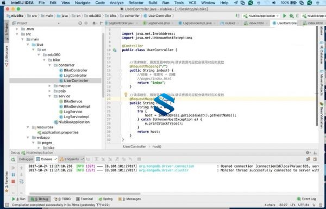Open the Build menu

pyautogui.click(x=153, y=3)
